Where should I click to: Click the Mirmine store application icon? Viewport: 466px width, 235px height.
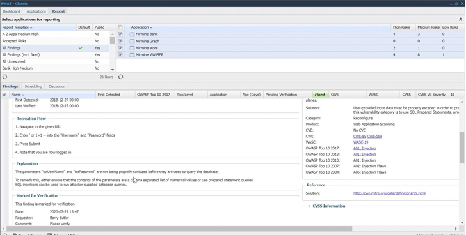[132, 48]
